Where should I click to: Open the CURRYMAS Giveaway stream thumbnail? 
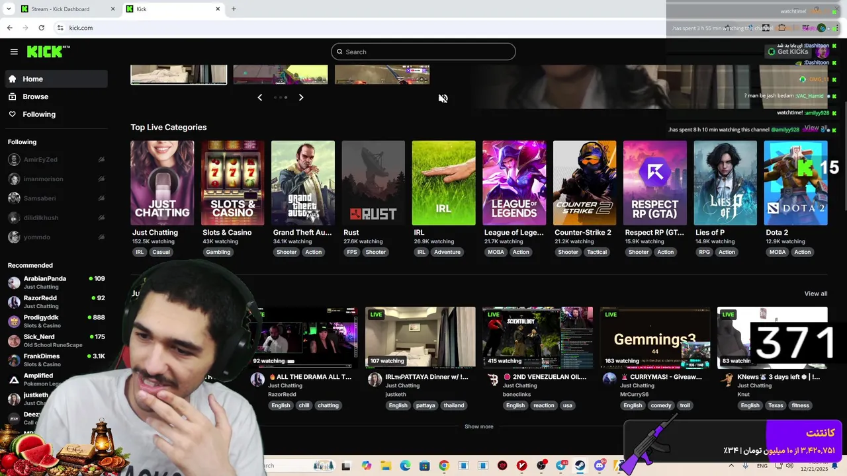[x=655, y=337]
